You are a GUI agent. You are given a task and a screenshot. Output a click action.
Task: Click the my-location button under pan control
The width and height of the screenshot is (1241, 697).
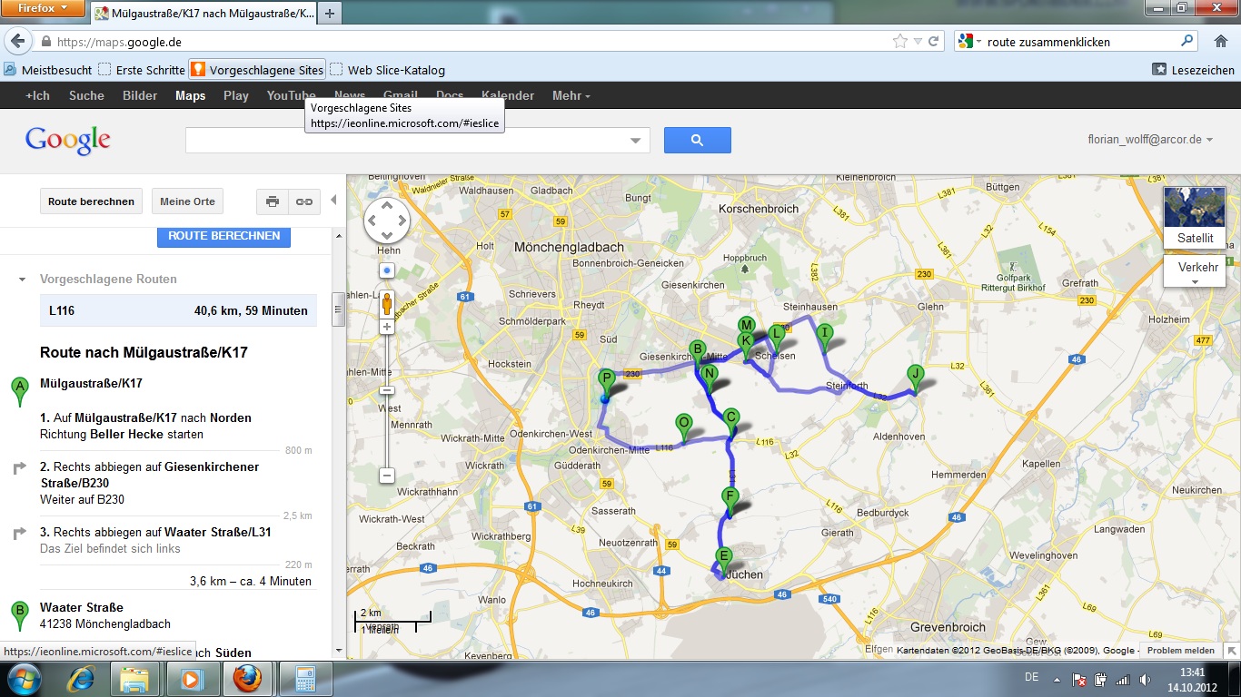pyautogui.click(x=387, y=270)
